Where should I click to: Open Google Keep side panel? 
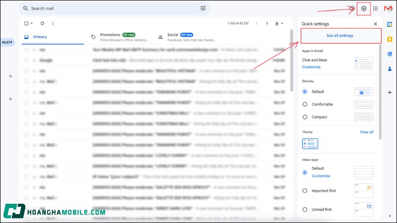click(x=390, y=39)
